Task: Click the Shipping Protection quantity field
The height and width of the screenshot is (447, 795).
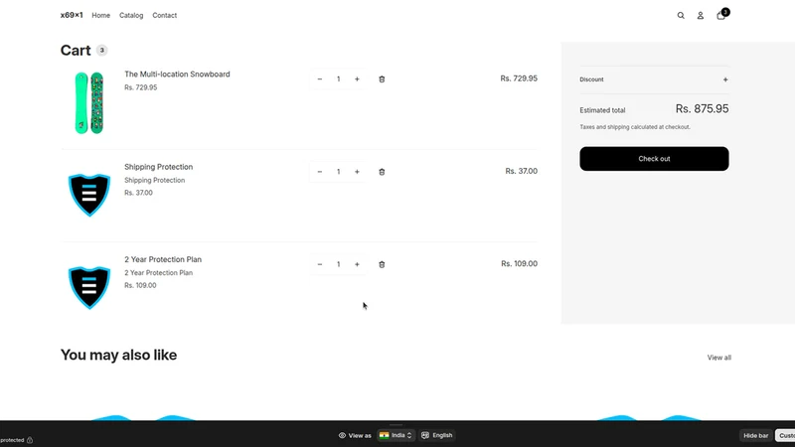Action: pos(338,172)
